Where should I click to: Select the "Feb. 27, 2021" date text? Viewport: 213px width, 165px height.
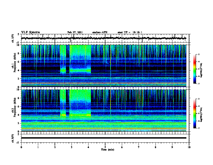point(75,32)
